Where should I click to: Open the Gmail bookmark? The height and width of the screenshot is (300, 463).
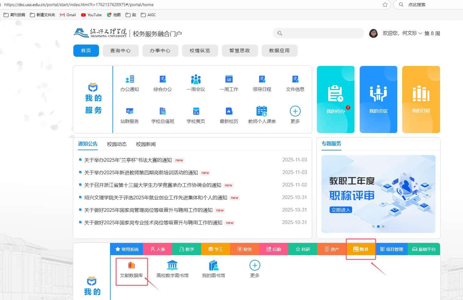point(68,15)
